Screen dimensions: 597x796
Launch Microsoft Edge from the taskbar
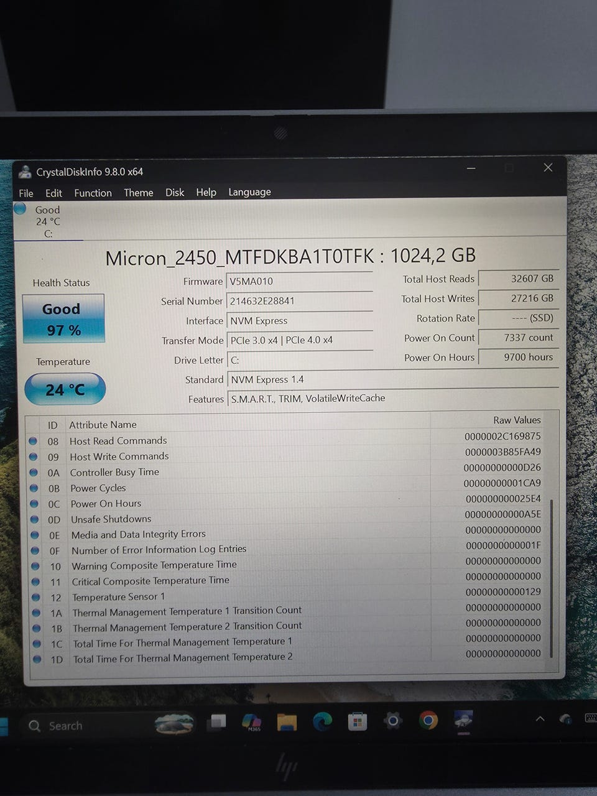point(322,721)
